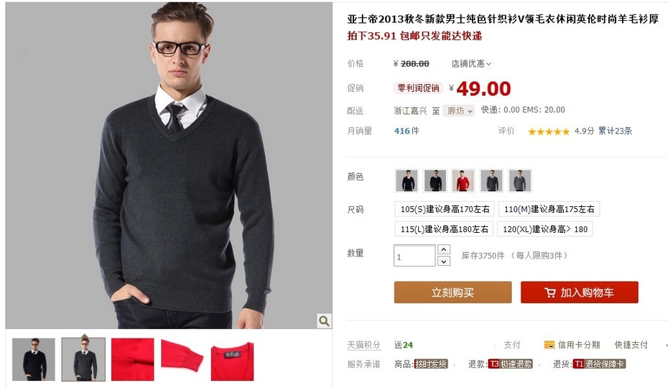
Task: Click the 零利润促销 promotion tag
Action: (x=418, y=88)
